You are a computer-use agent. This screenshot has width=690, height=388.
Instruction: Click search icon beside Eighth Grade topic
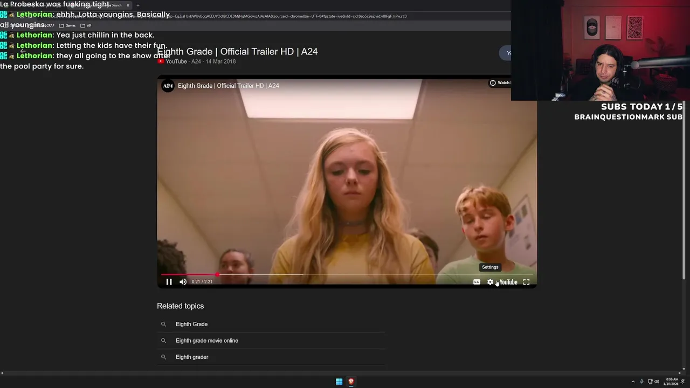[x=163, y=324]
